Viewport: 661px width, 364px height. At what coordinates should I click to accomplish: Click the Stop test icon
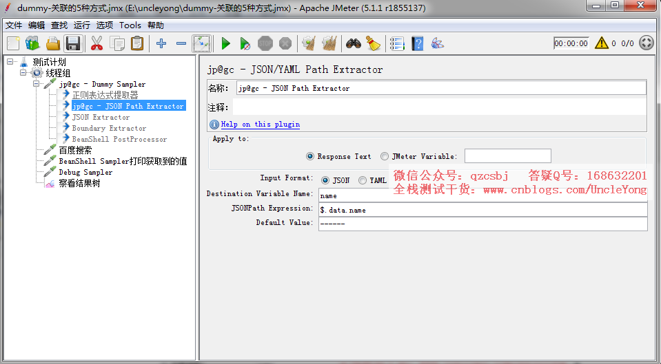265,43
